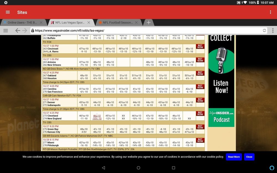
Task: Click BET NOW for Denver vs Indianapolis
Action: [x=200, y=100]
